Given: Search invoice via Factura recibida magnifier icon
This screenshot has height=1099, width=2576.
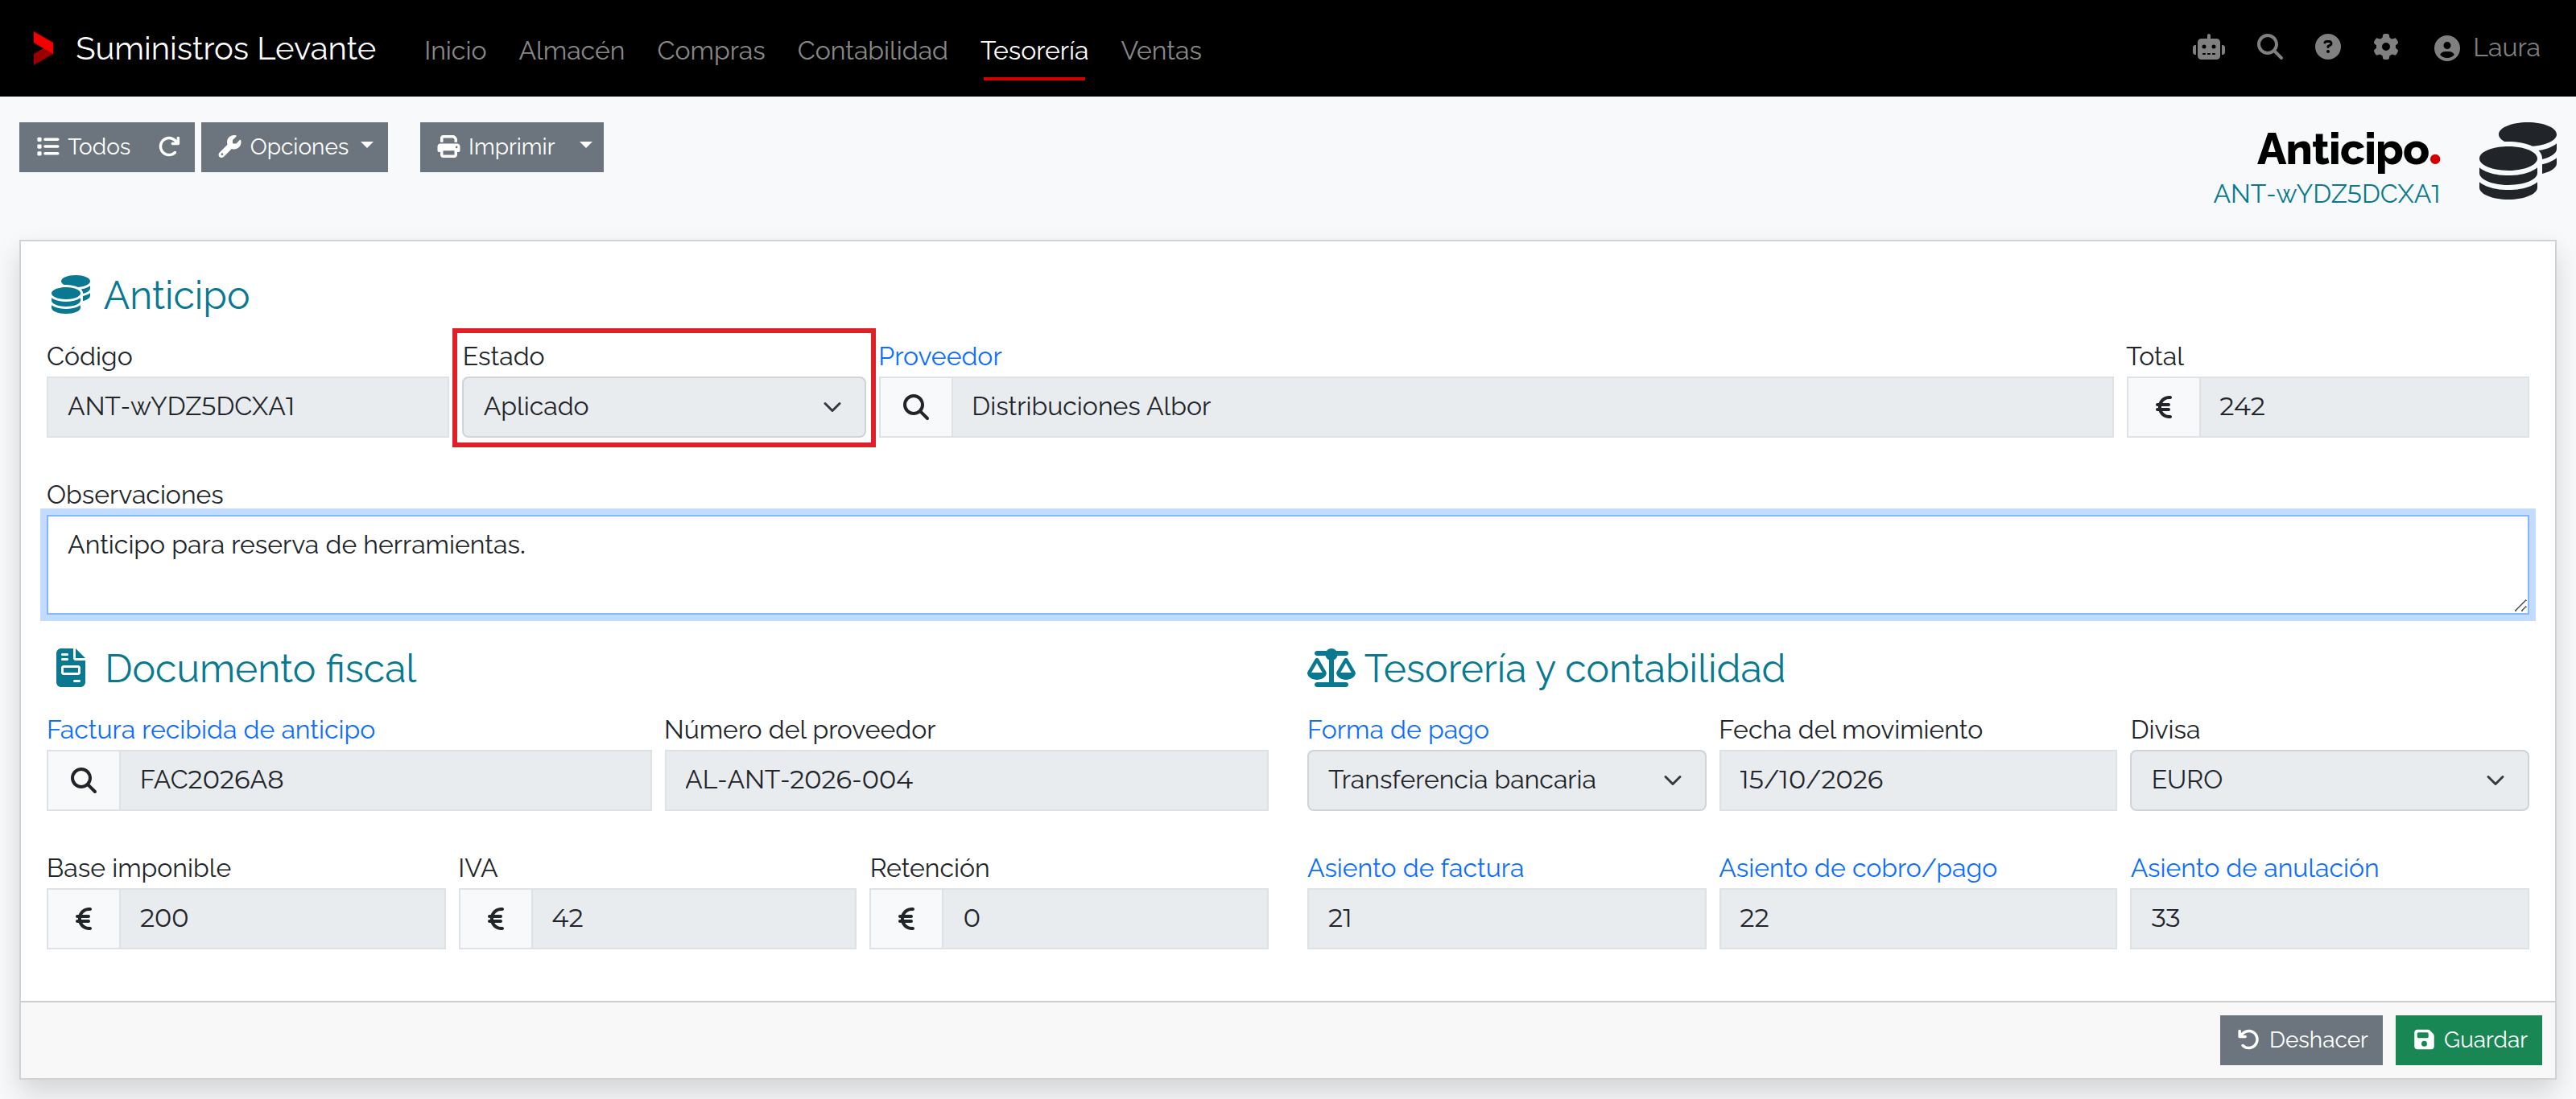Looking at the screenshot, I should coord(83,780).
